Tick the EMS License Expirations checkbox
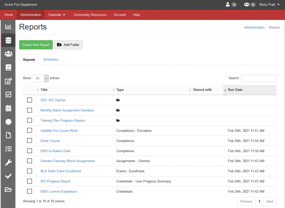 click(x=30, y=191)
